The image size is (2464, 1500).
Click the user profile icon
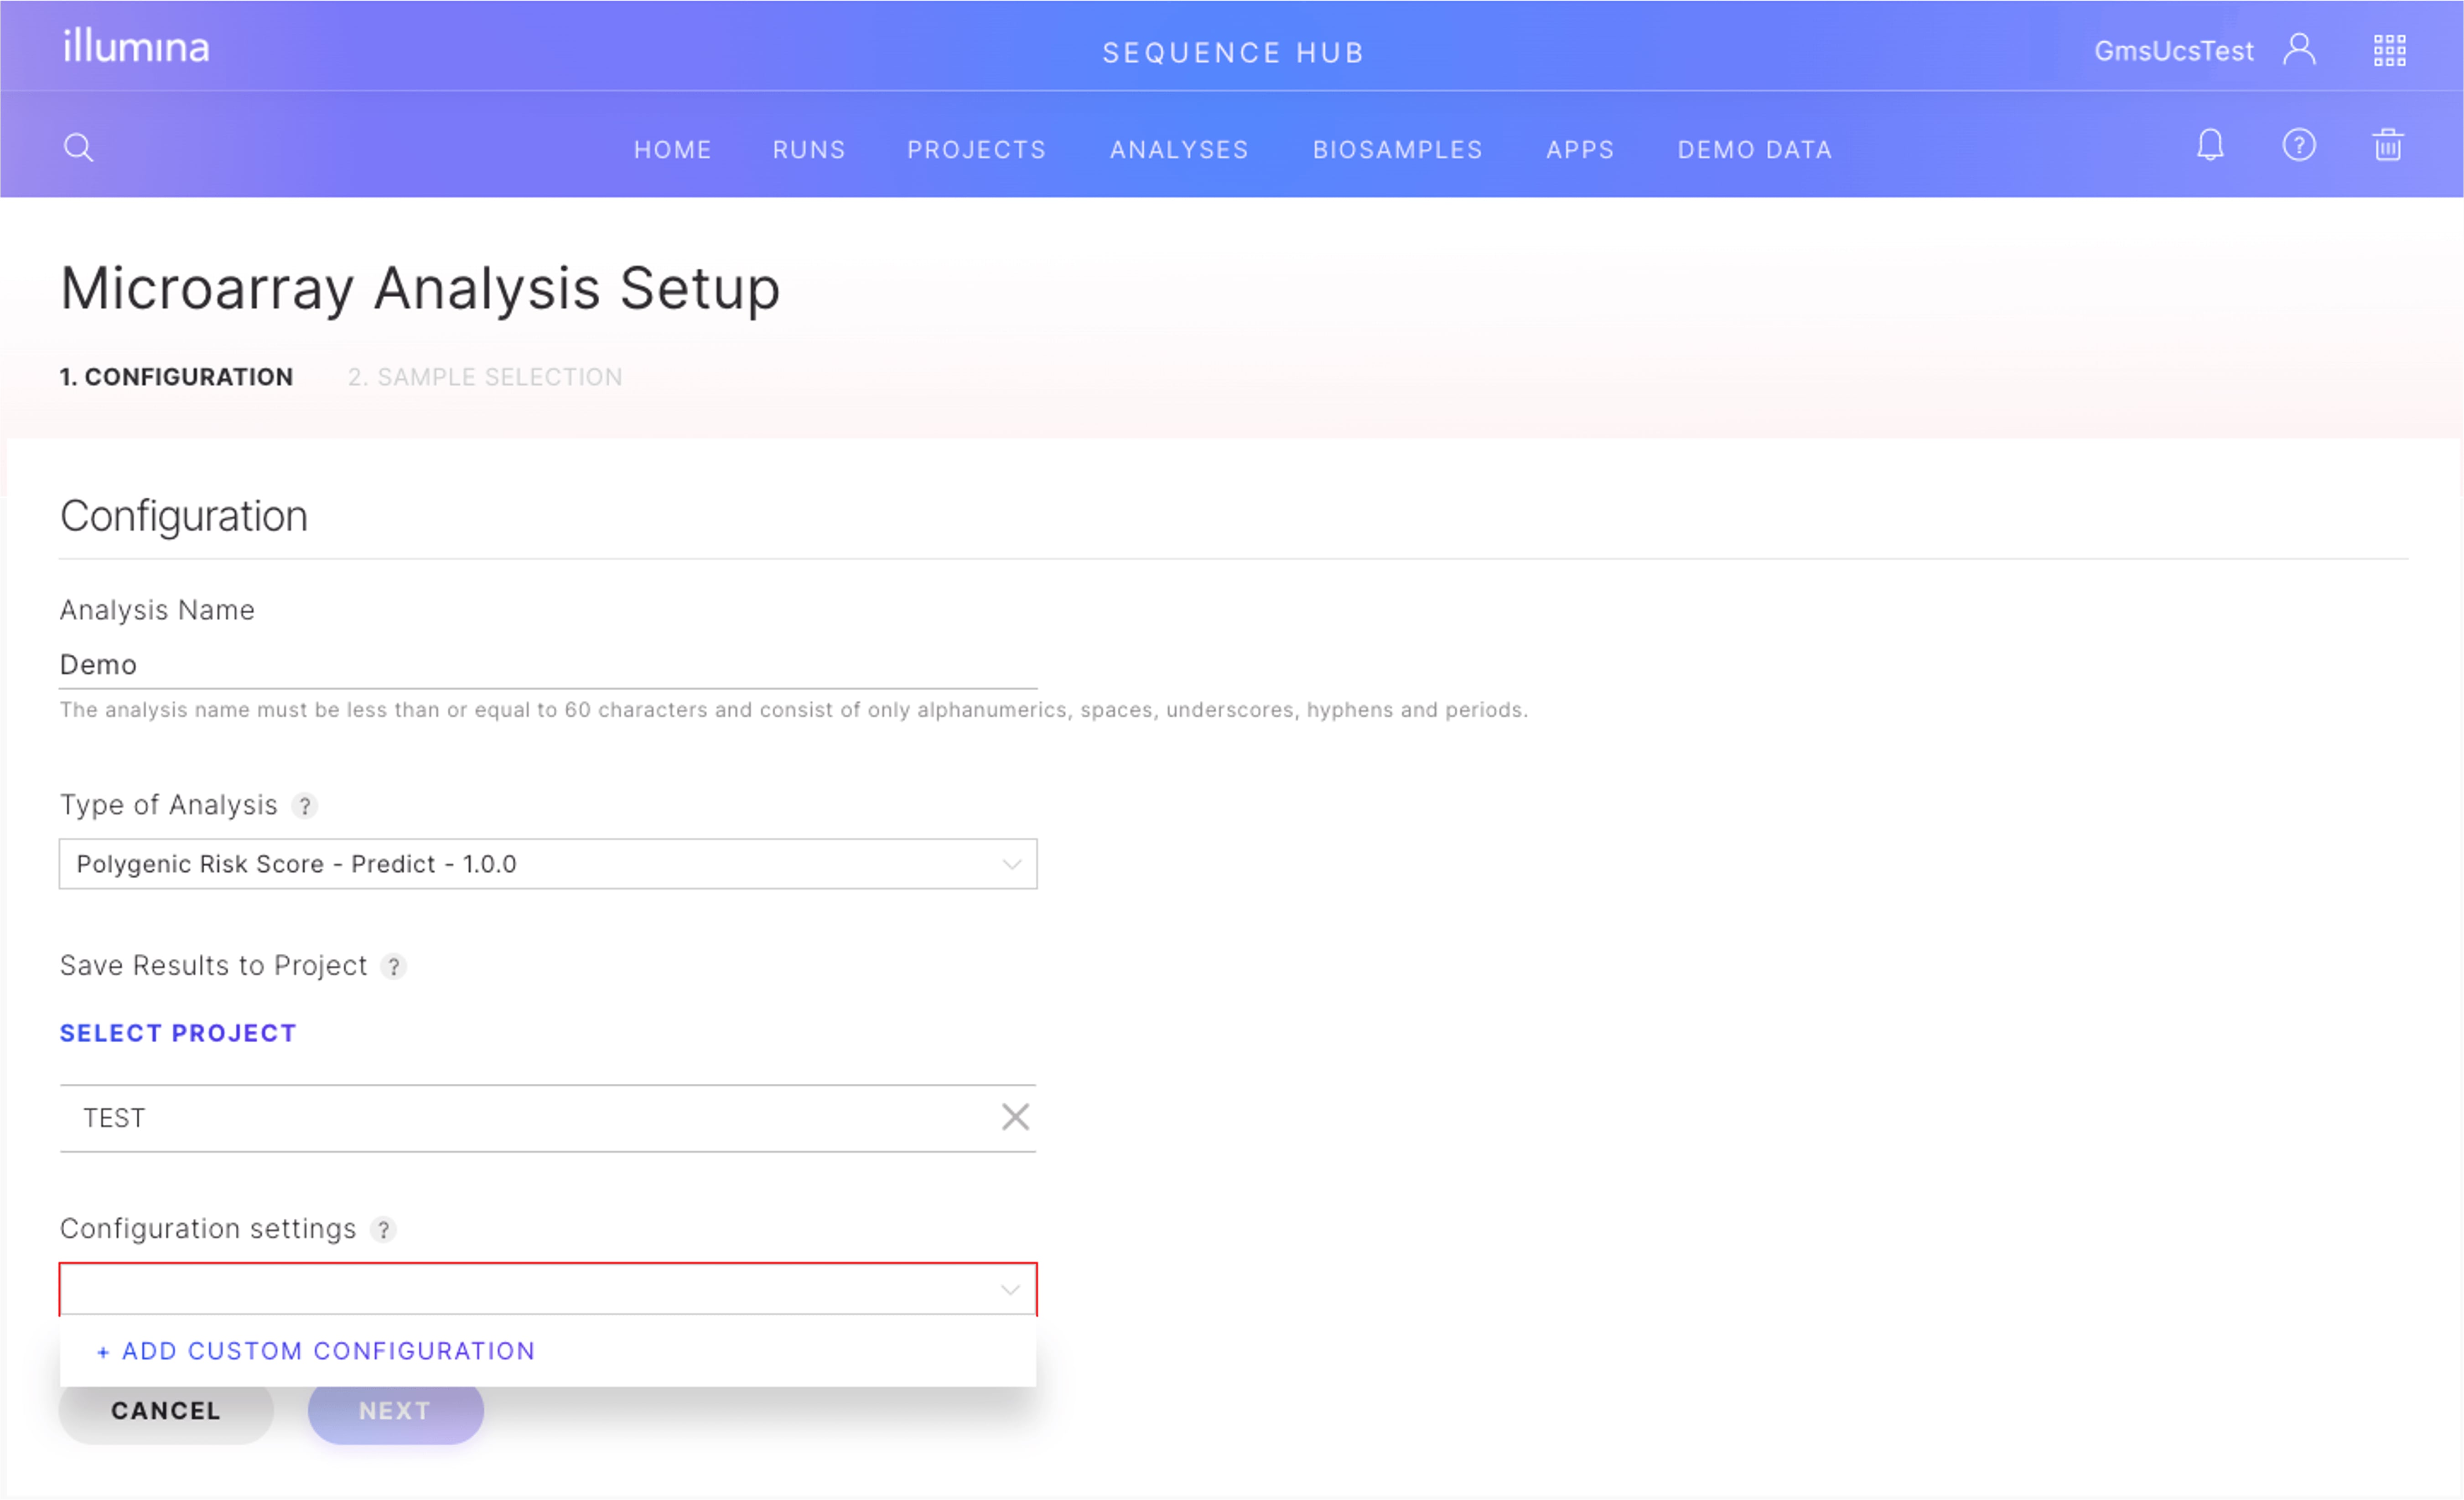click(2299, 49)
